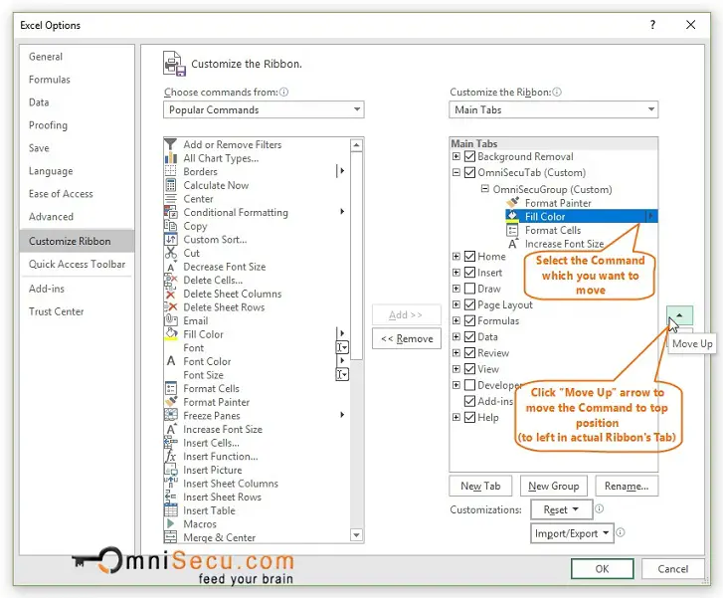Click the Email command icon
Image resolution: width=723 pixels, height=598 pixels.
(x=171, y=320)
